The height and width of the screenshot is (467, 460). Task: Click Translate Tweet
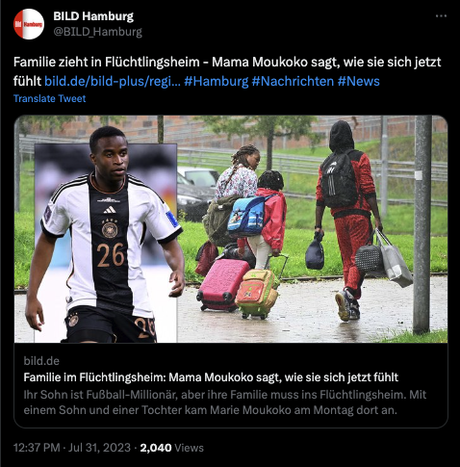click(49, 98)
